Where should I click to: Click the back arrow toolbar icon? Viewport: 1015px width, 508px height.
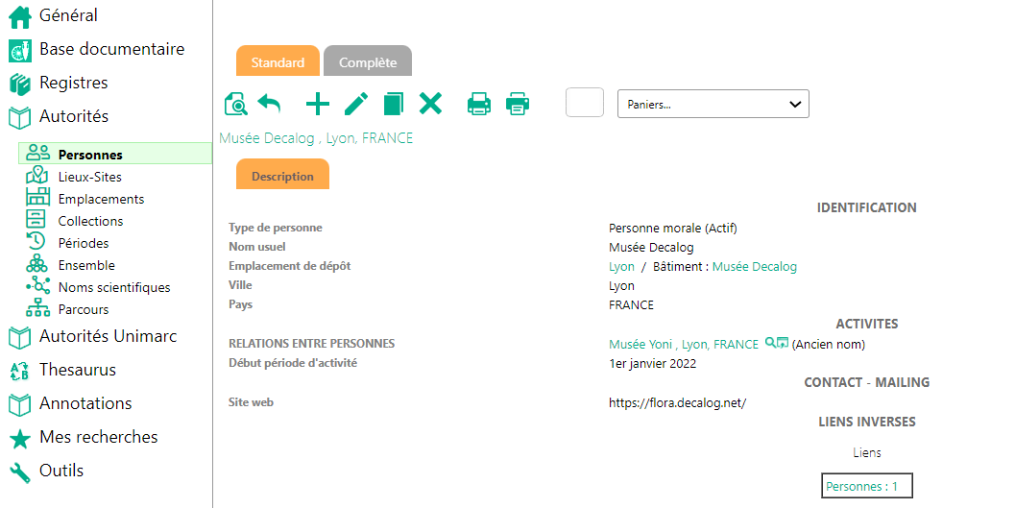(269, 103)
